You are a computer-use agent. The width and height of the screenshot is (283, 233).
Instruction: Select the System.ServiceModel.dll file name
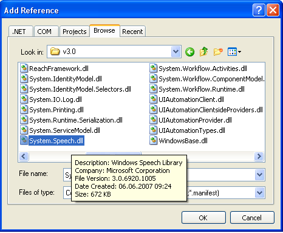coord(65,130)
